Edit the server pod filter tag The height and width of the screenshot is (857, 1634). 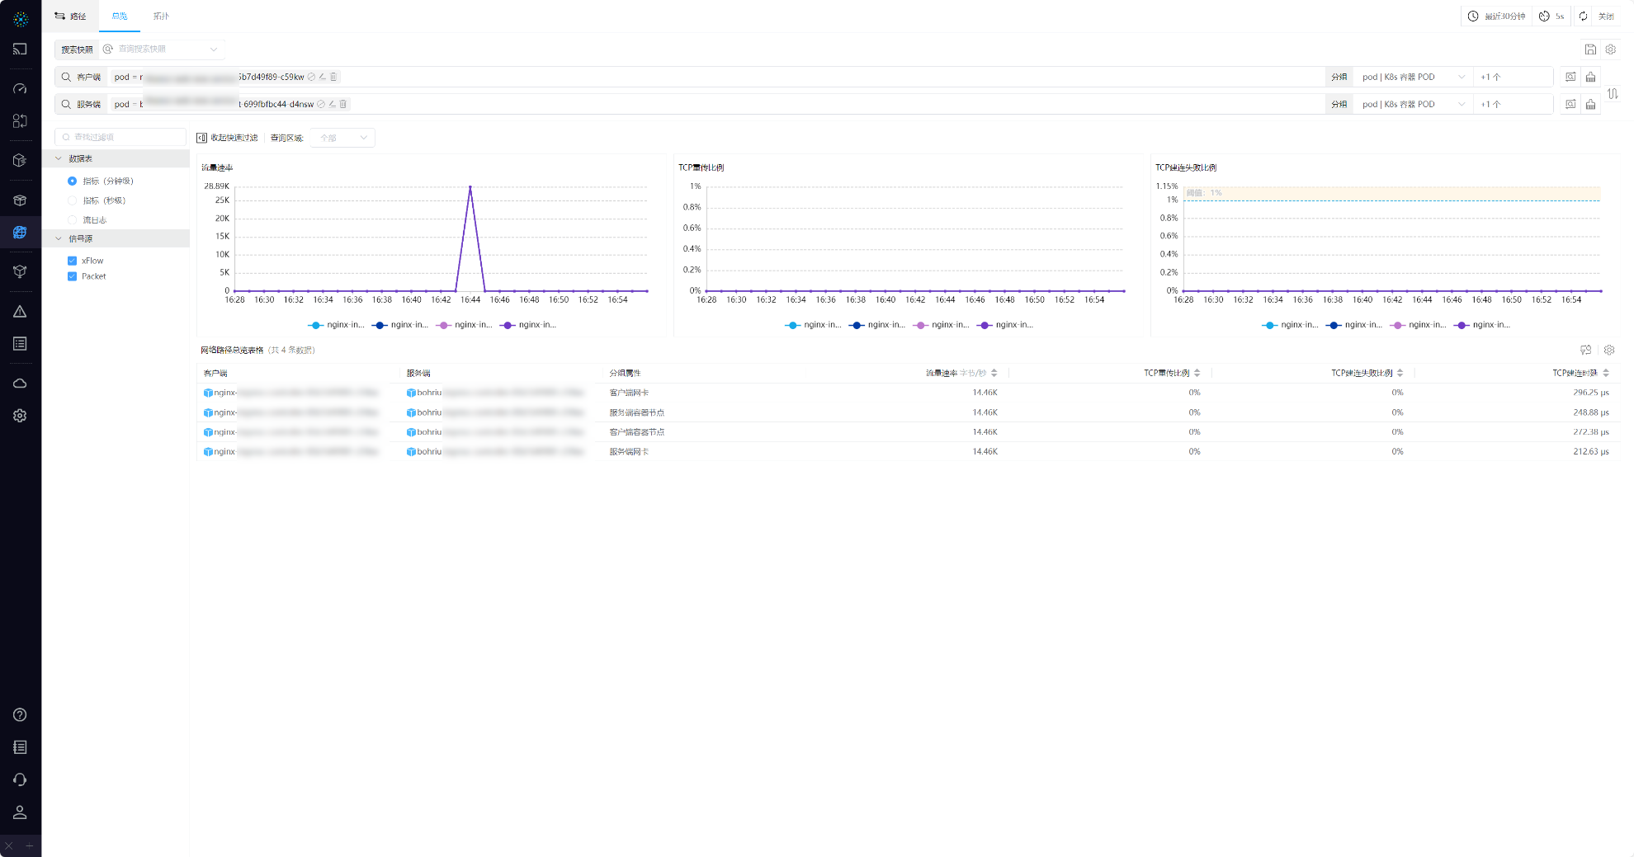pos(332,104)
